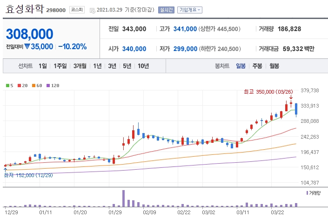The height and width of the screenshot is (223, 328).
Task: Select the 1년 line chart tab
Action: (x=97, y=66)
